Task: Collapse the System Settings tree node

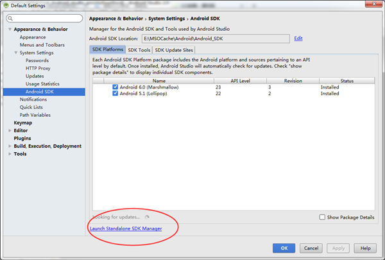Action: pos(15,53)
